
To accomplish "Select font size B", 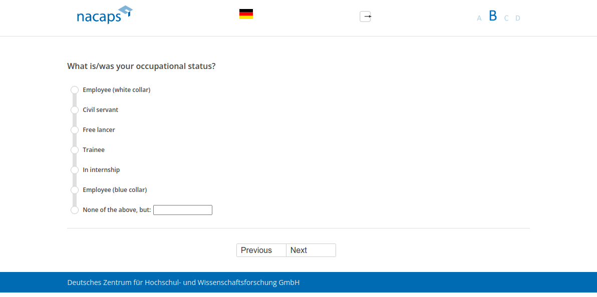I will coord(493,16).
